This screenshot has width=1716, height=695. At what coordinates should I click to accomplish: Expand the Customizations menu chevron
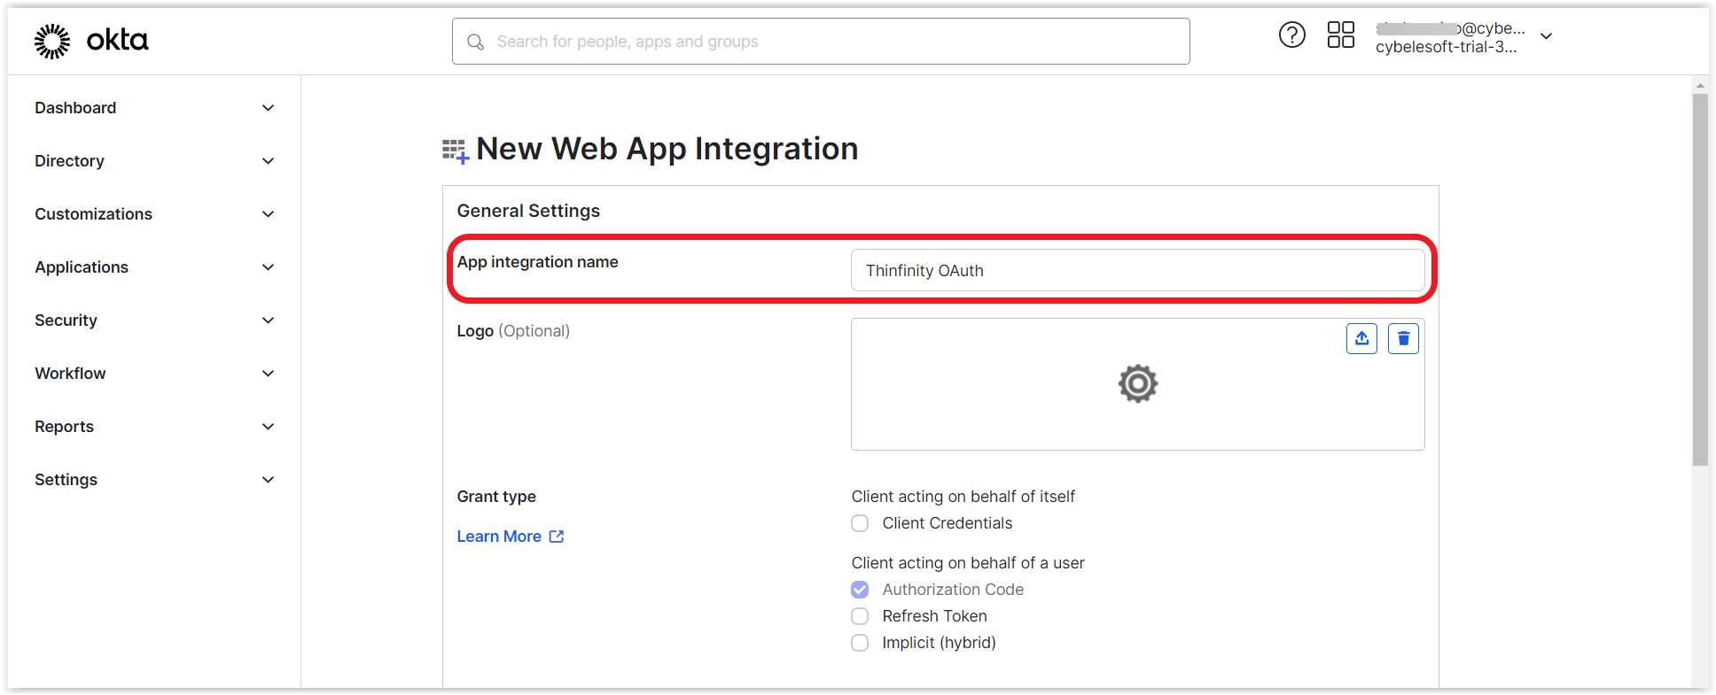[269, 214]
